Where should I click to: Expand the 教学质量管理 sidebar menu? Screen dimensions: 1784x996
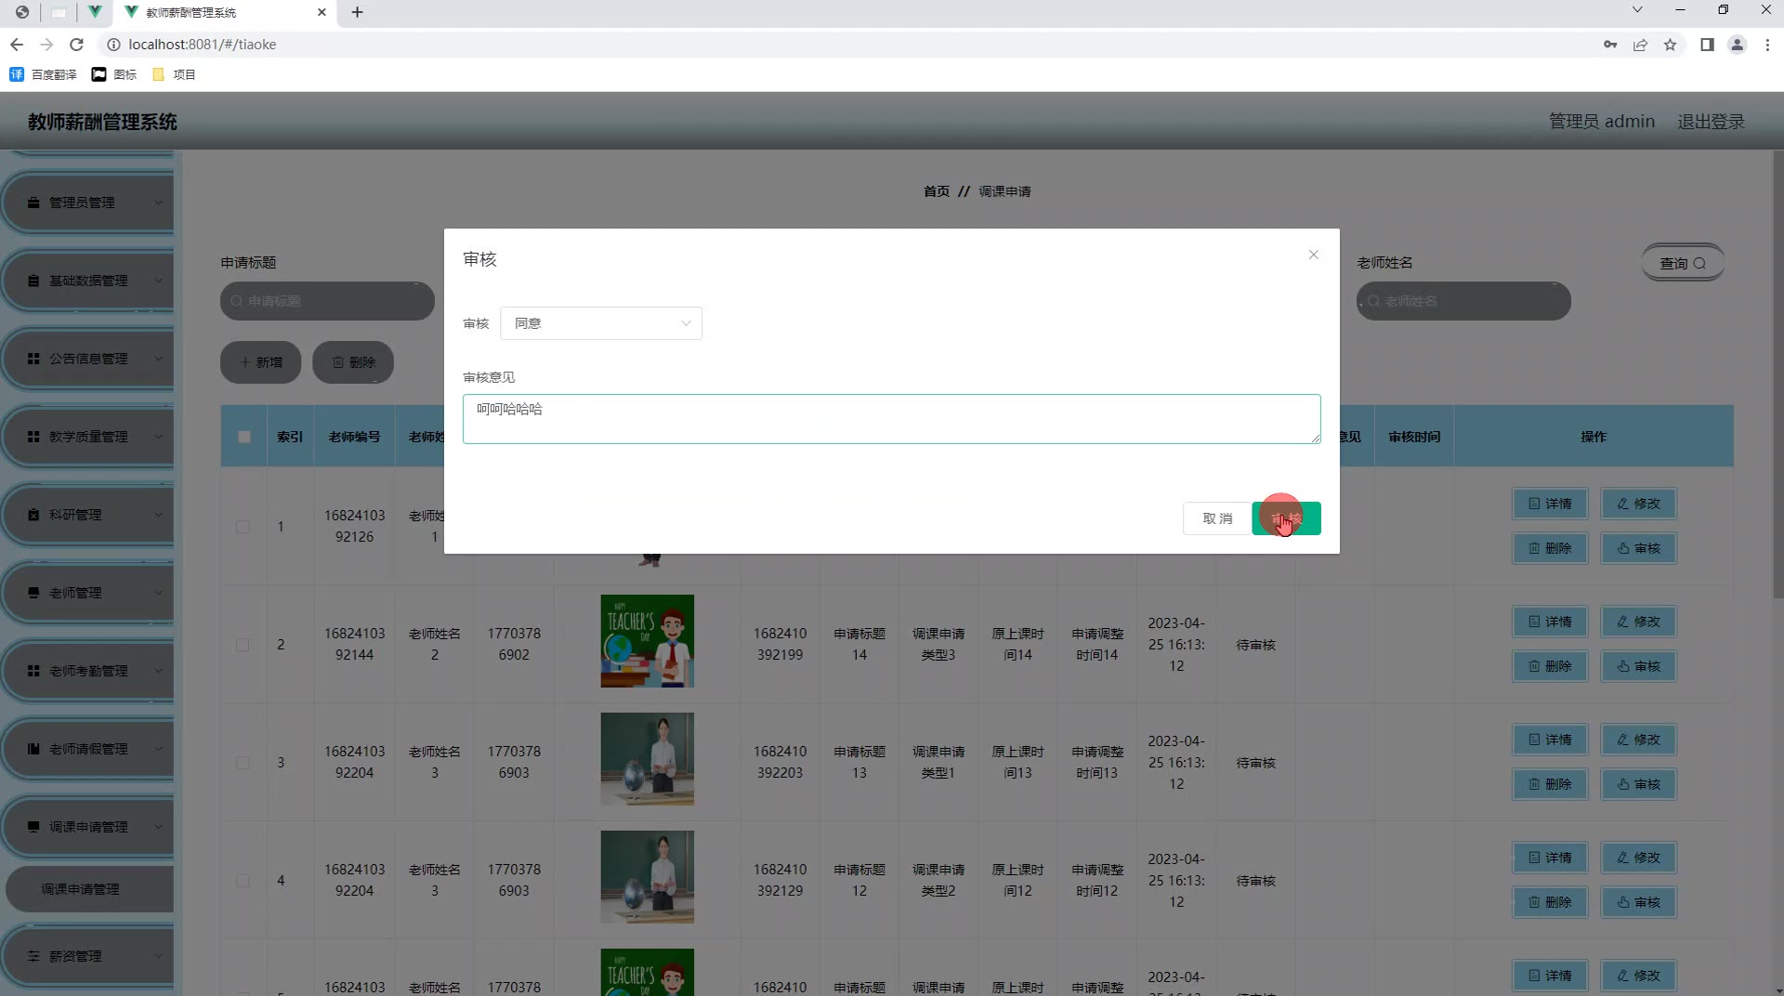click(89, 437)
